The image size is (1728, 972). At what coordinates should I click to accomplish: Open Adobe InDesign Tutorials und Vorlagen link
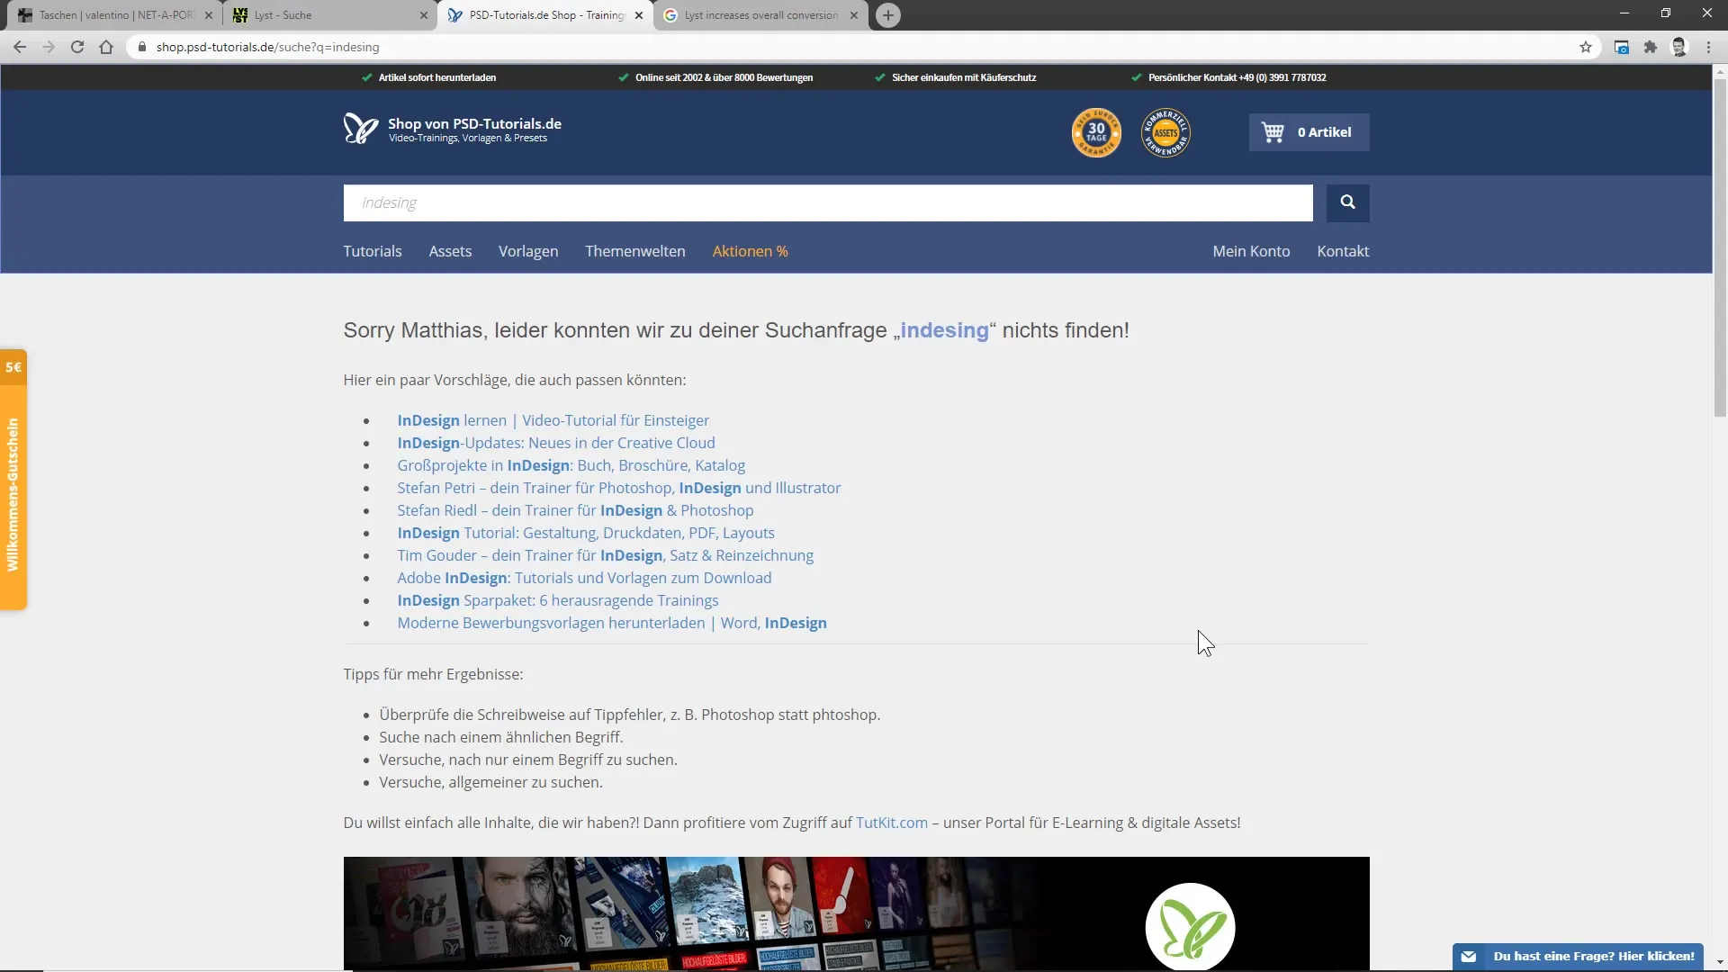coord(584,578)
